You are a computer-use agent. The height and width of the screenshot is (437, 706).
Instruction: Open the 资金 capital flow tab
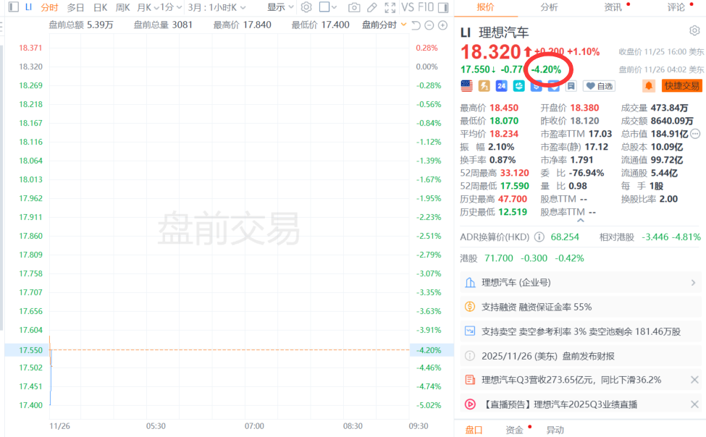[x=514, y=430]
